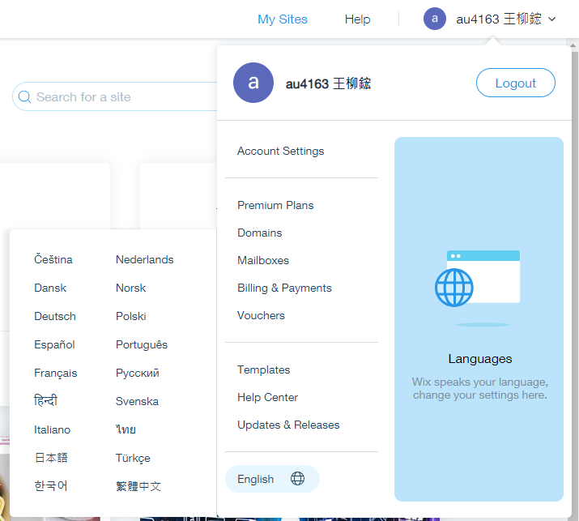Open Updates & Releases
Viewport: 579px width, 521px height.
click(288, 425)
